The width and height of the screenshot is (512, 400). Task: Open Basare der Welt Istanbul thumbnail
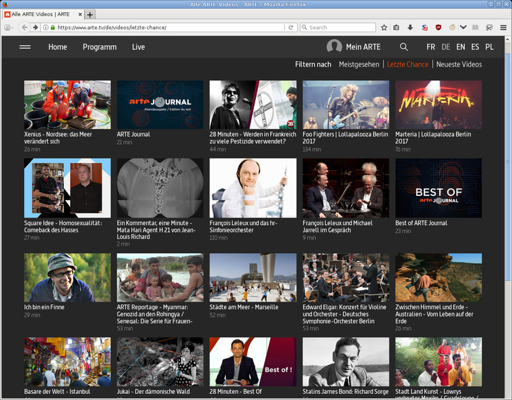pos(67,362)
